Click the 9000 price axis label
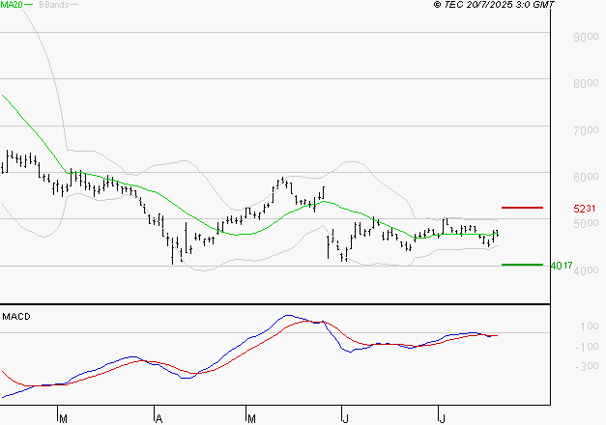This screenshot has height=425, width=606. [586, 37]
